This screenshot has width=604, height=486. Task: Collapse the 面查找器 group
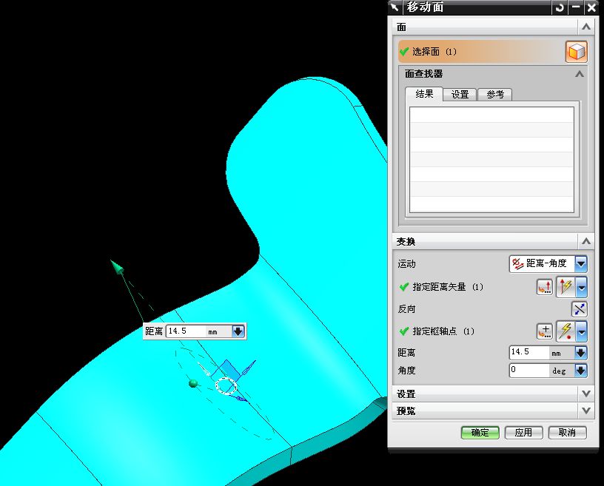580,74
